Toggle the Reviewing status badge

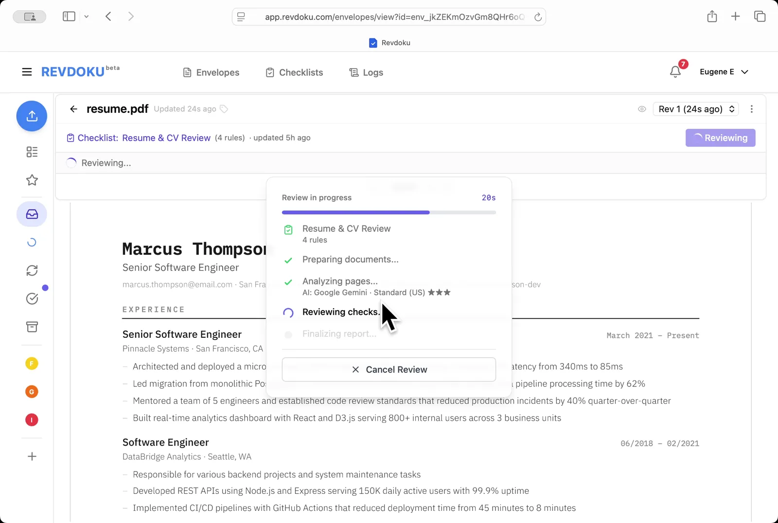point(720,138)
